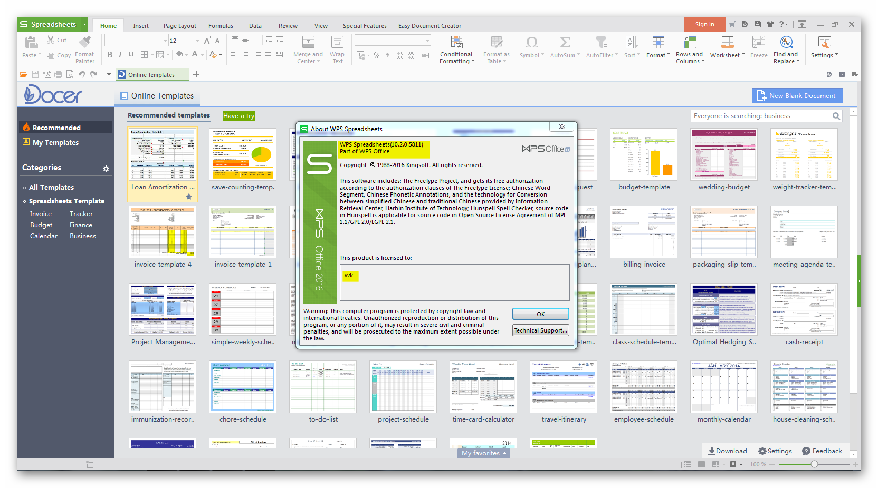The height and width of the screenshot is (488, 878).
Task: Switch to the Data tab
Action: pyautogui.click(x=255, y=26)
